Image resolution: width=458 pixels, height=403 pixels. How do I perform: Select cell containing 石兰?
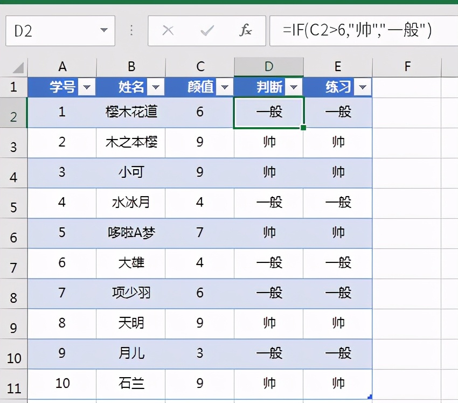[131, 384]
